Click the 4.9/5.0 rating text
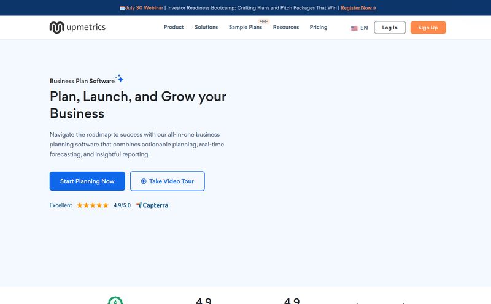Screen dimensions: 491x304 point(122,205)
